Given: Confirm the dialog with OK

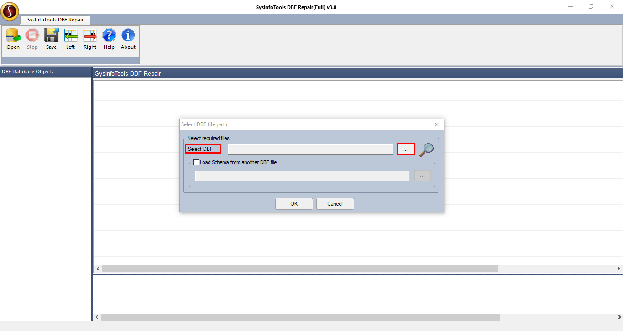Looking at the screenshot, I should [294, 204].
